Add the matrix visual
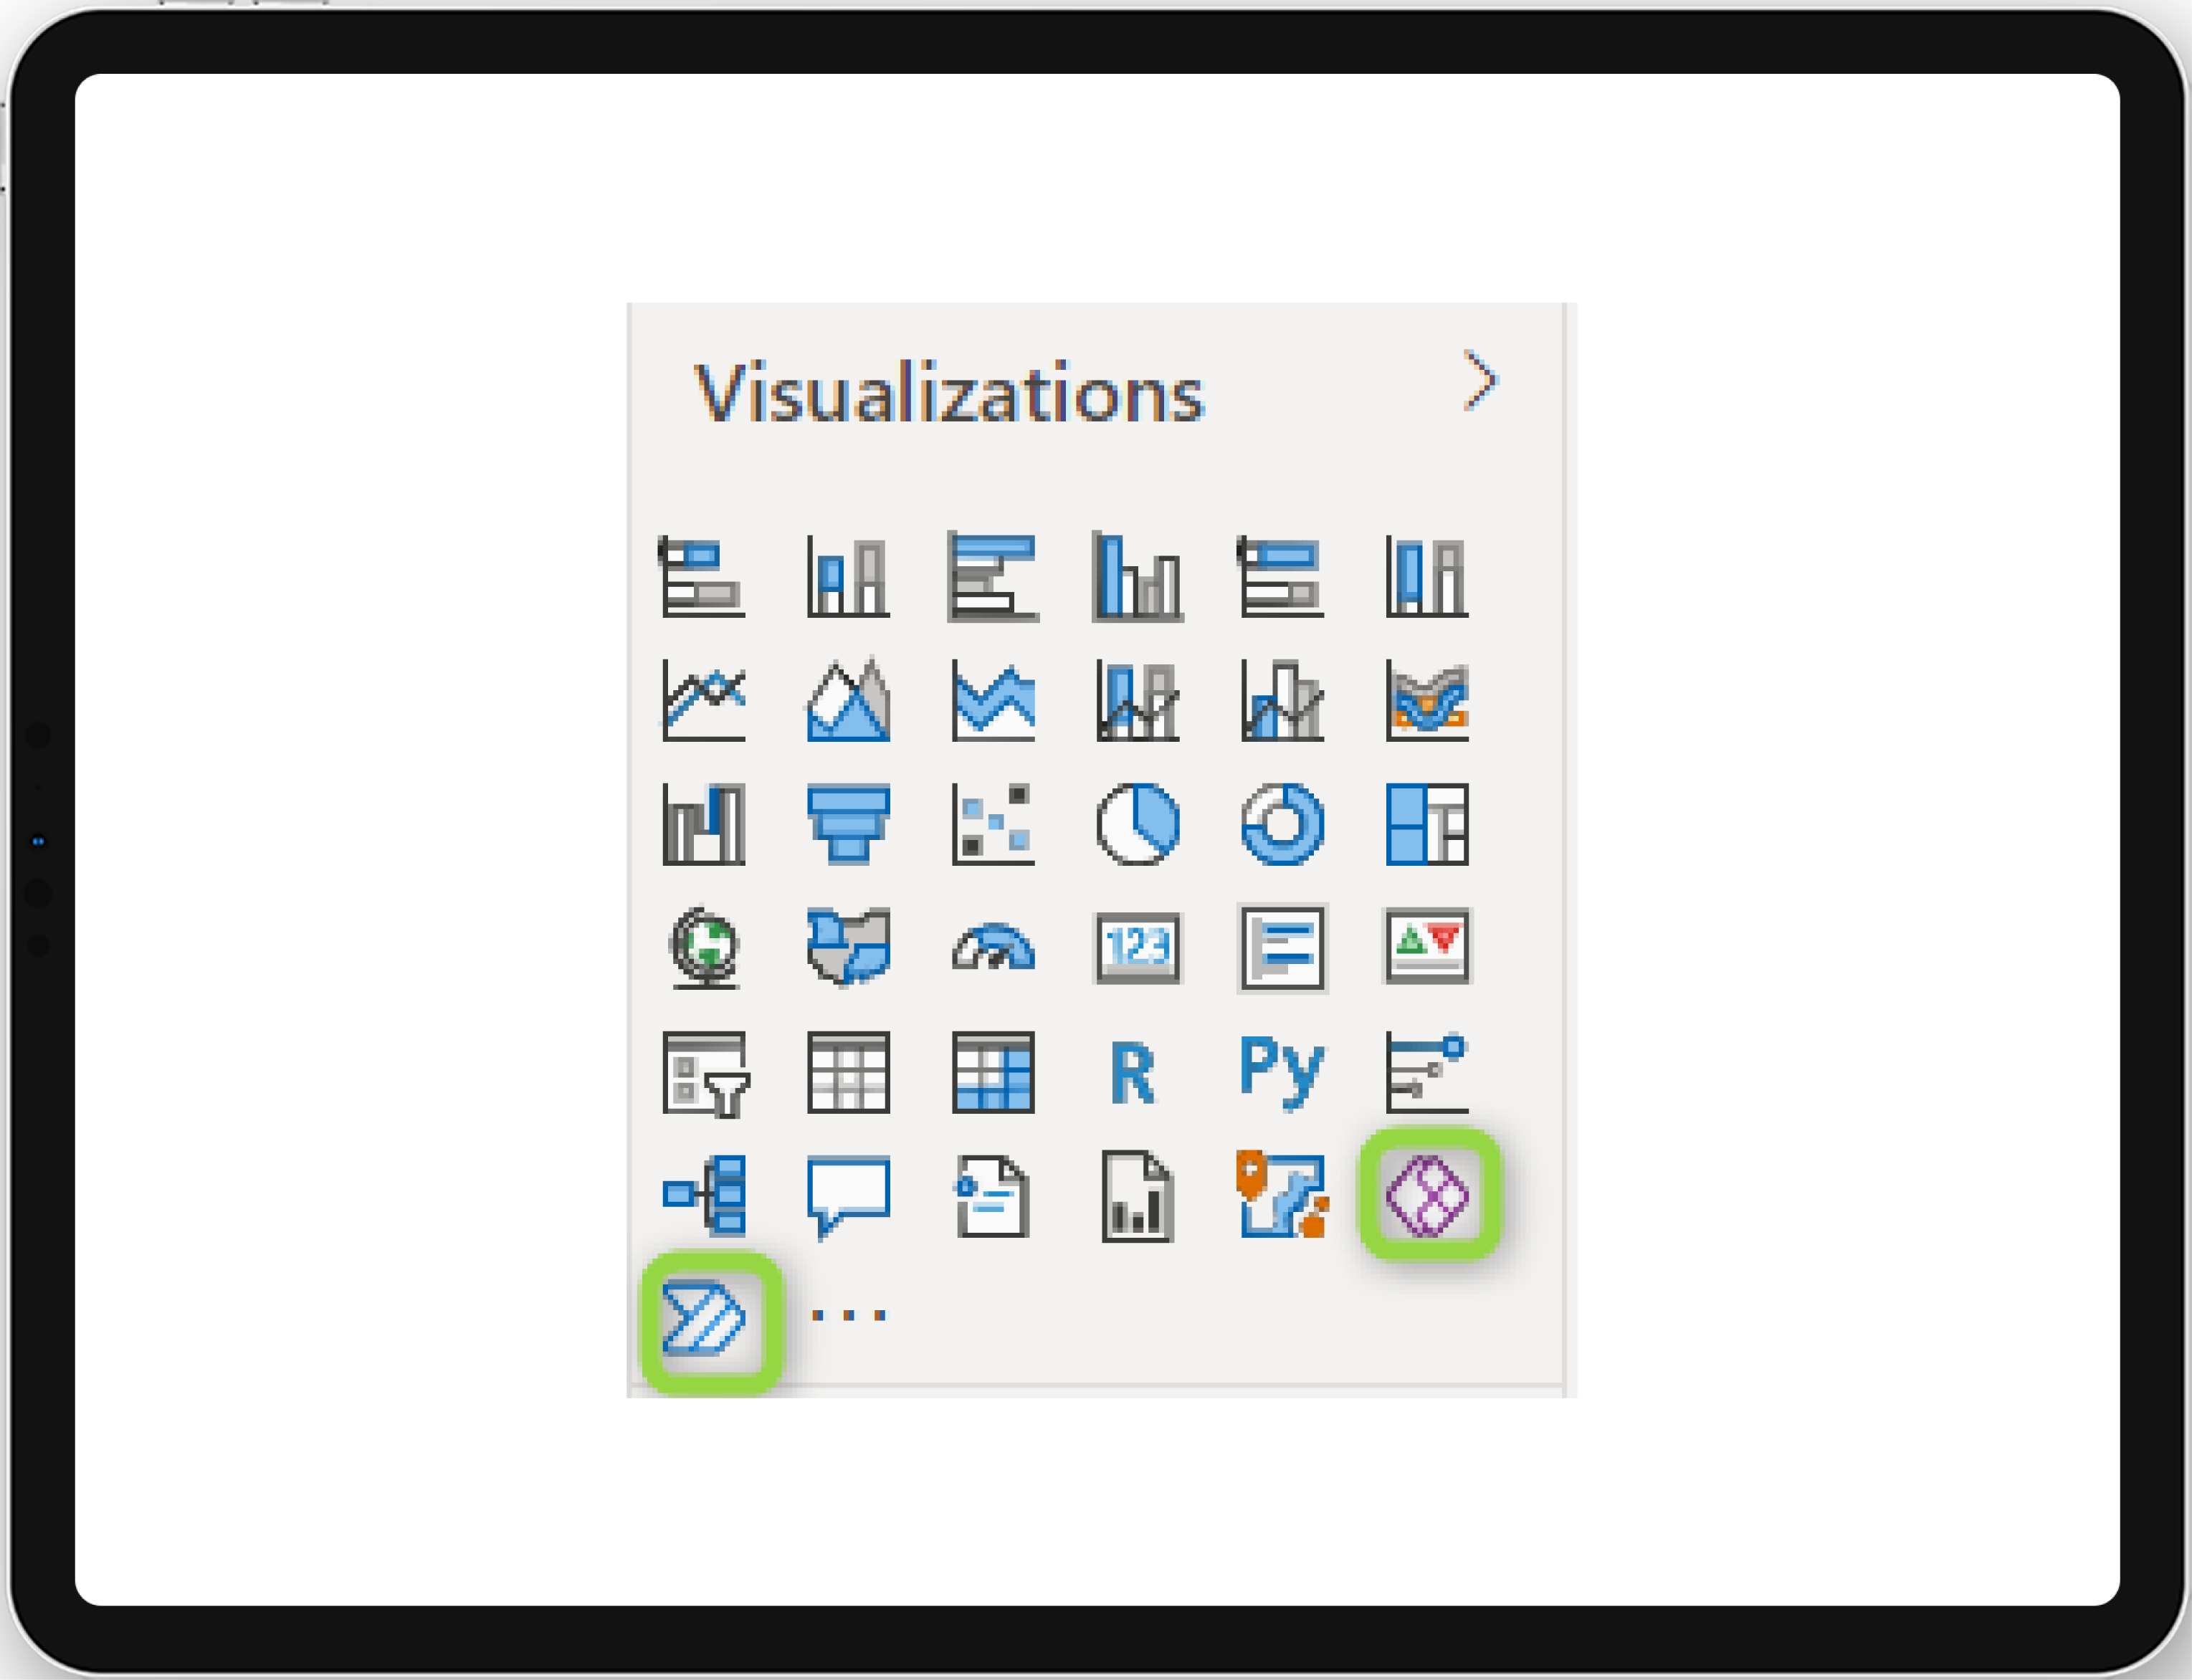This screenshot has height=1680, width=2192. coord(993,1072)
